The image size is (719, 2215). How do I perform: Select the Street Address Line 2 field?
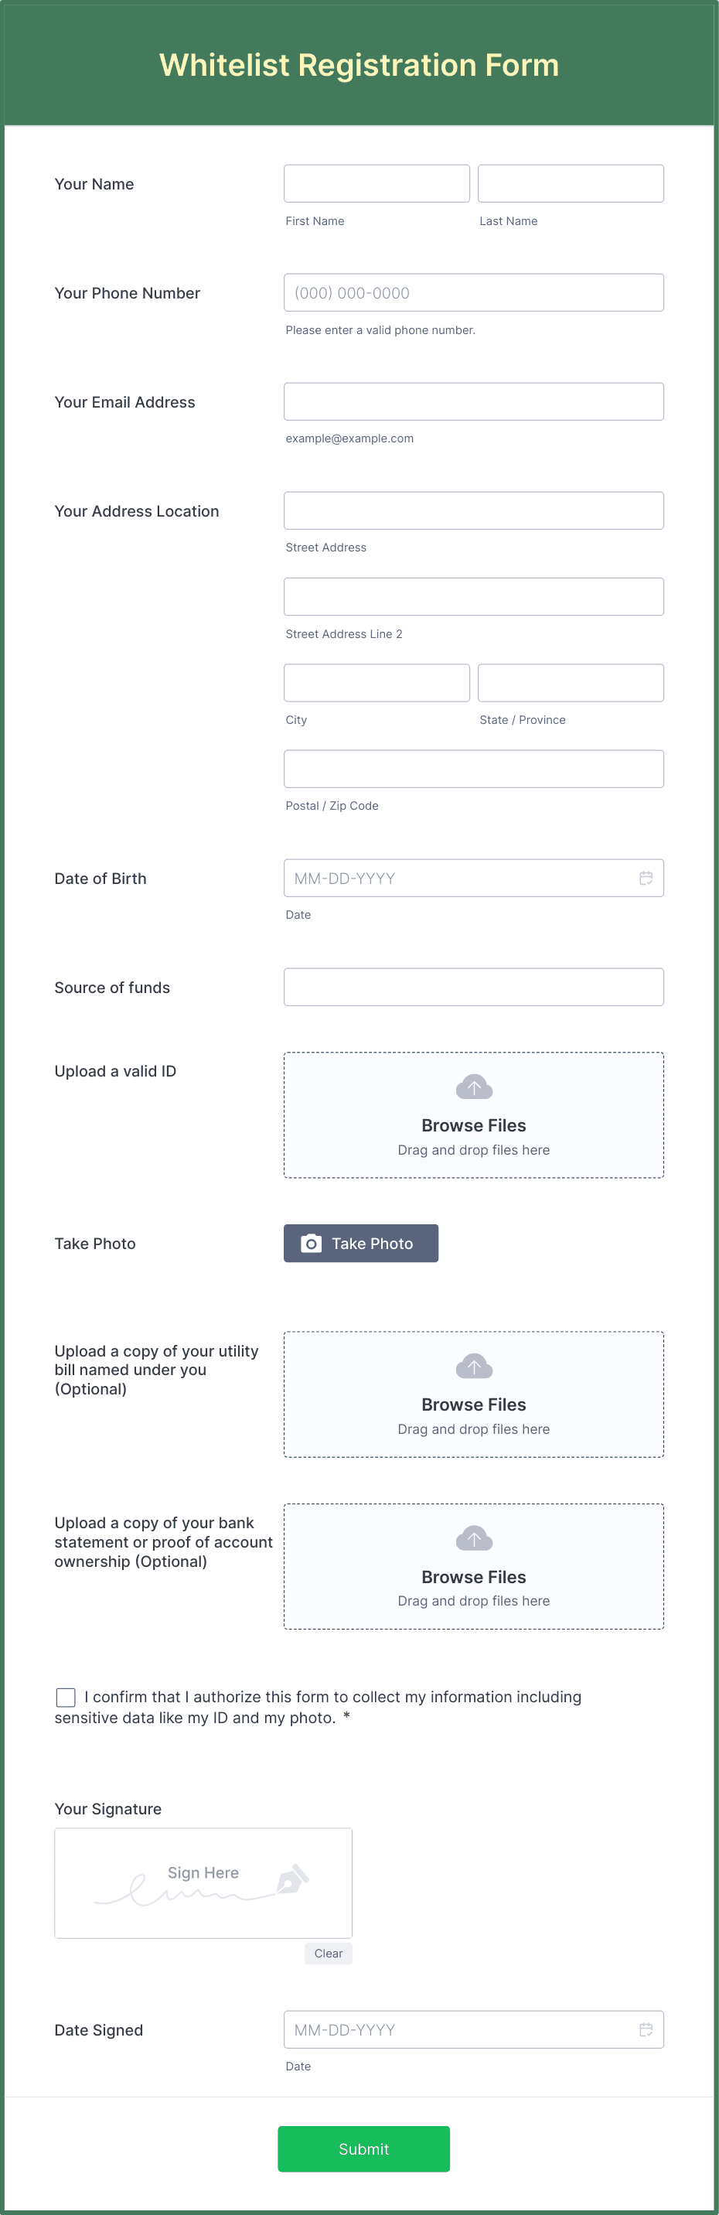474,597
